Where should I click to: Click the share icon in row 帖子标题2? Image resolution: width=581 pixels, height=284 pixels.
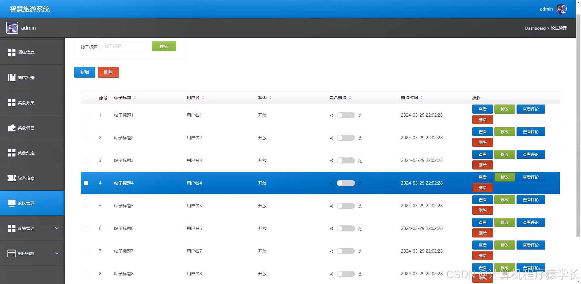coord(332,138)
